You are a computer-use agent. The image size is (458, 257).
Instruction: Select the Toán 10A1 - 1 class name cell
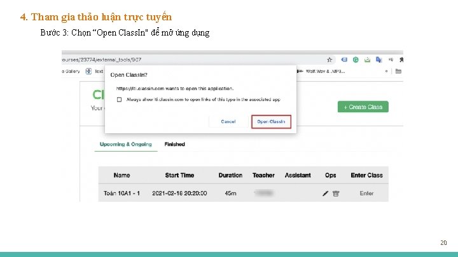(121, 193)
